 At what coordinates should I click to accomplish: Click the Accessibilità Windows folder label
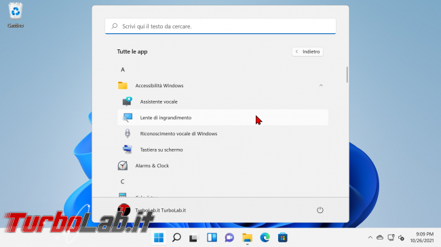coord(159,86)
